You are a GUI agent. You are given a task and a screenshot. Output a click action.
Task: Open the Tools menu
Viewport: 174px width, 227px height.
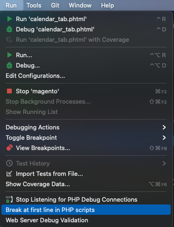[34, 6]
